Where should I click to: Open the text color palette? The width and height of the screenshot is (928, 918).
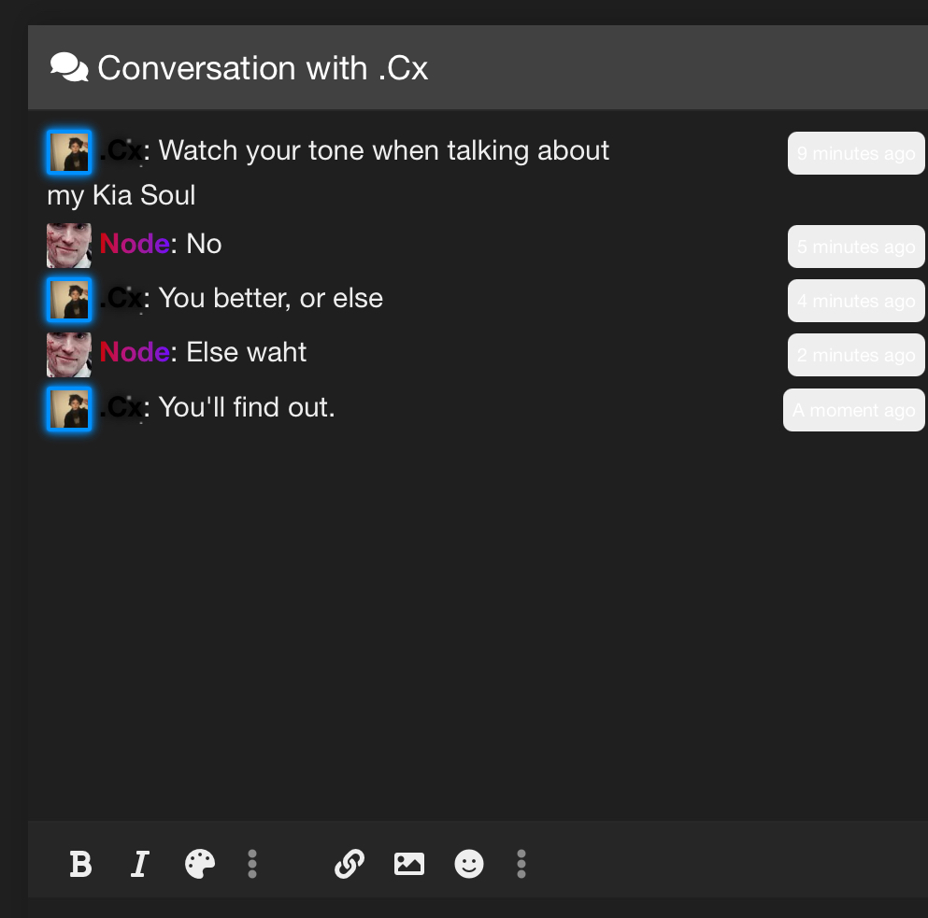tap(200, 865)
